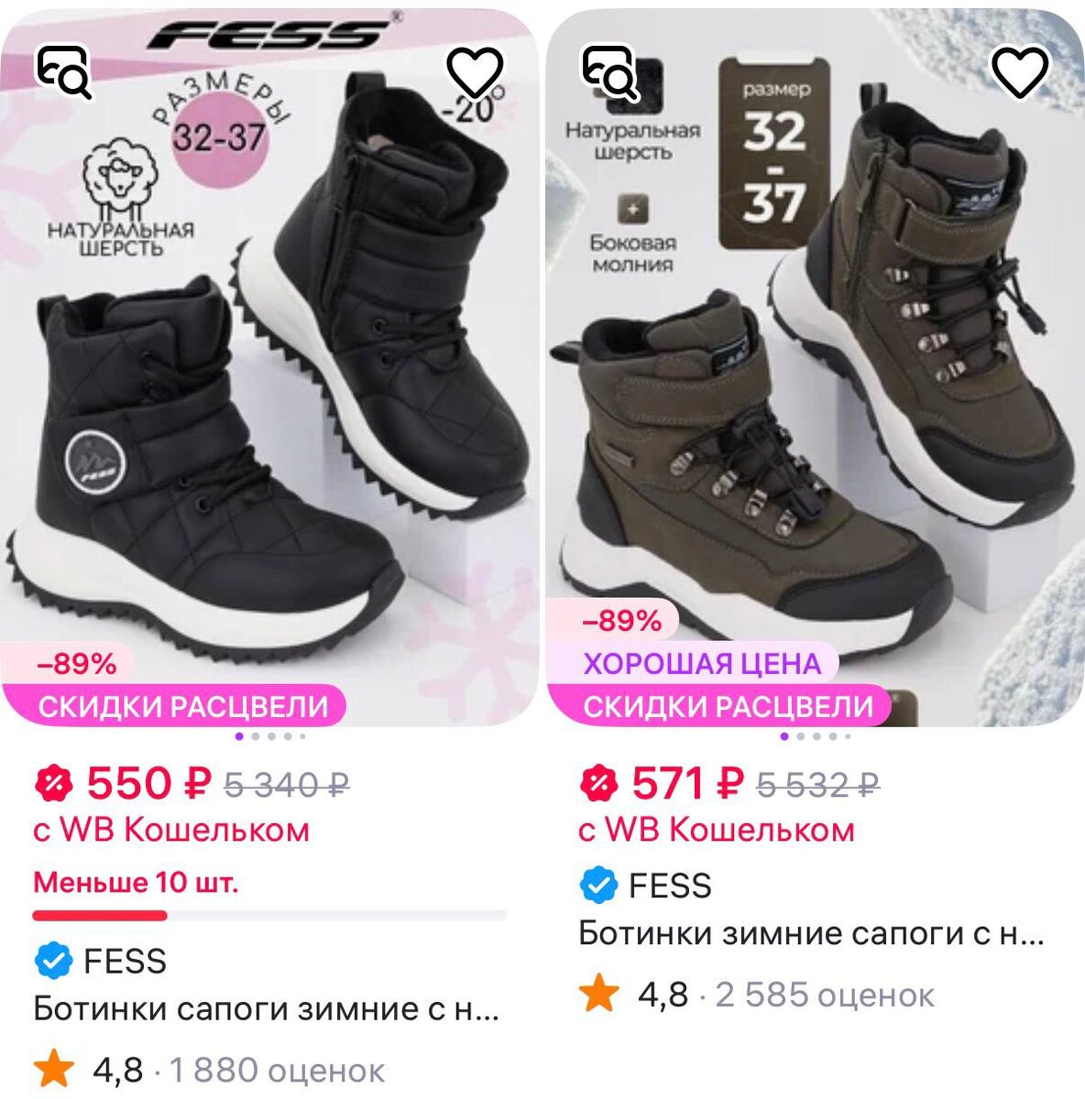This screenshot has height=1099, width=1085.
Task: Open the khaki lace-up boots product photo
Action: point(816,366)
